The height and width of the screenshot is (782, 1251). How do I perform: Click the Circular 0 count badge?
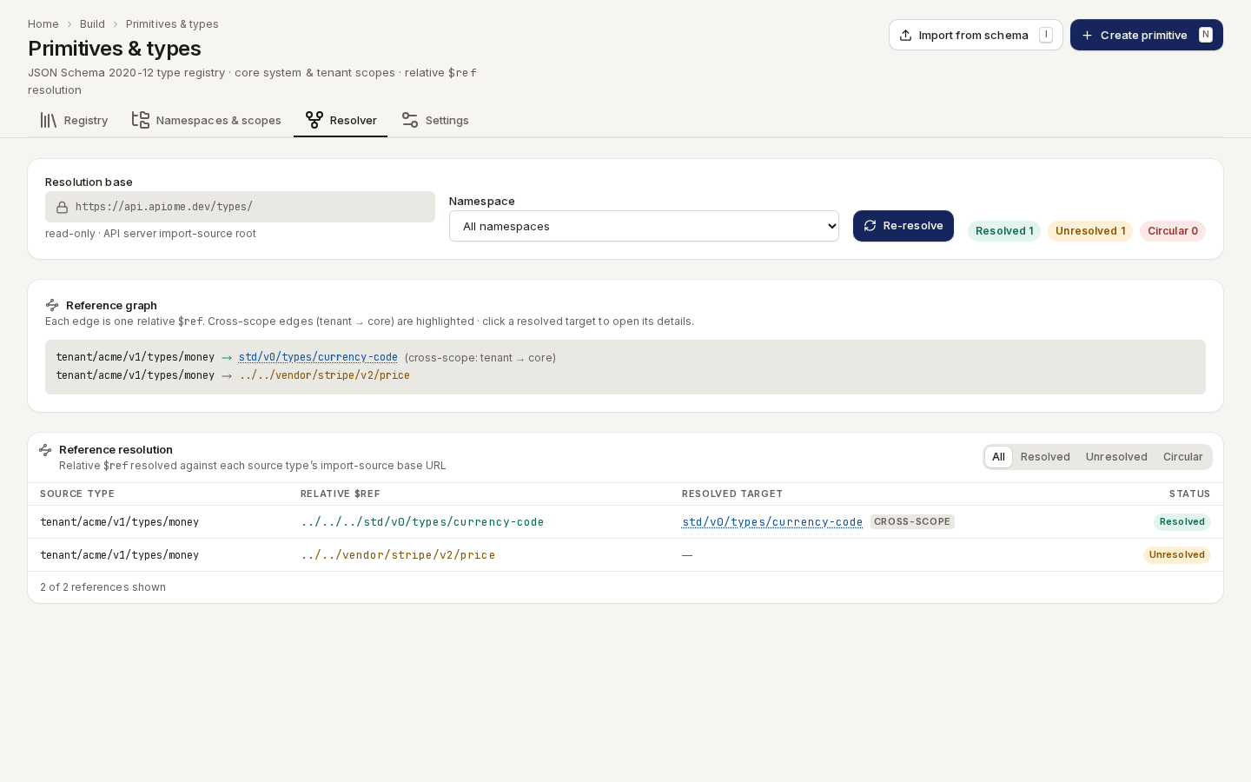click(x=1173, y=231)
